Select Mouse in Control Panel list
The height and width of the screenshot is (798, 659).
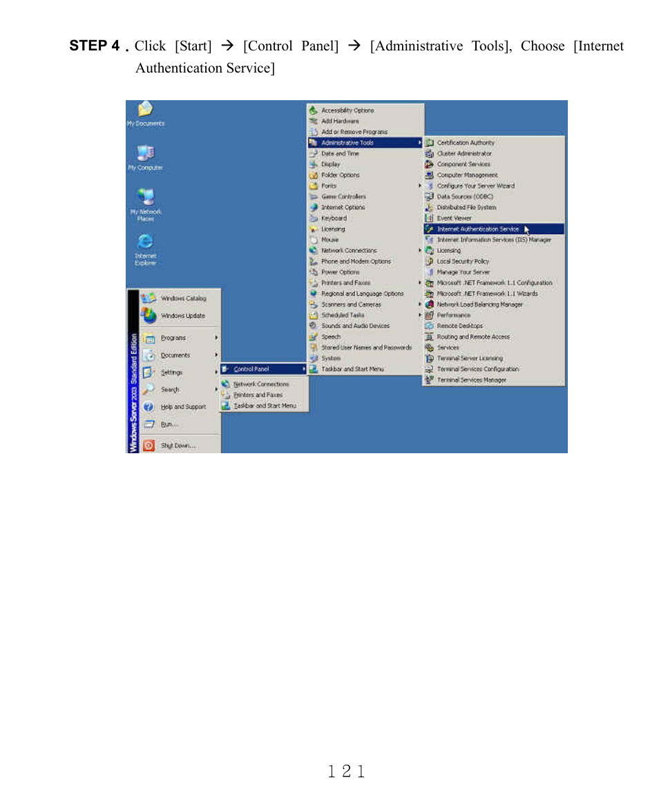366,240
